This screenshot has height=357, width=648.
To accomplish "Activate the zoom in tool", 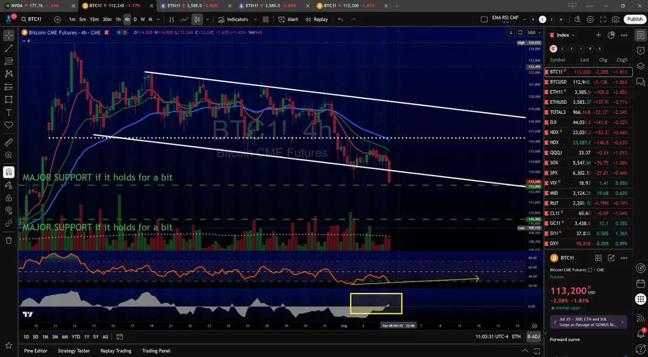I will point(9,155).
